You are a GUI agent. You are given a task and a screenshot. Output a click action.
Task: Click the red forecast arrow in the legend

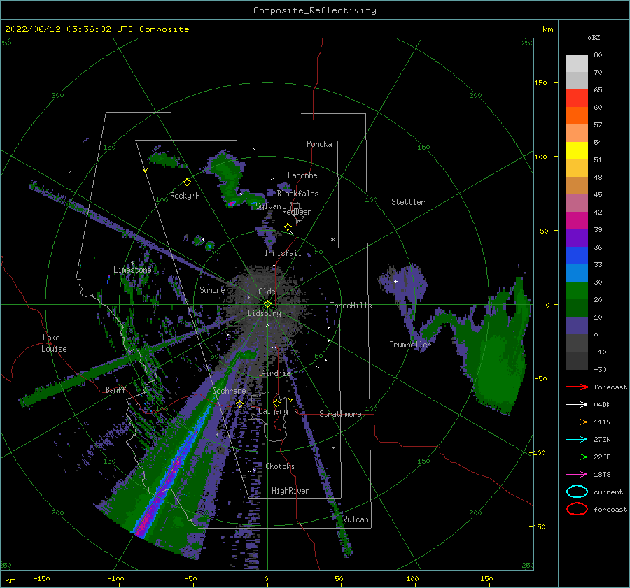coord(577,387)
